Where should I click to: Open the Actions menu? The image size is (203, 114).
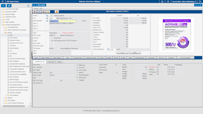pos(36,8)
